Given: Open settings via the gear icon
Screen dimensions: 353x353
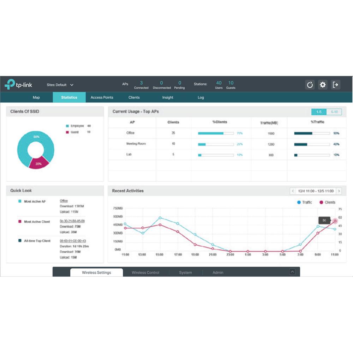Looking at the screenshot, I should (x=323, y=85).
